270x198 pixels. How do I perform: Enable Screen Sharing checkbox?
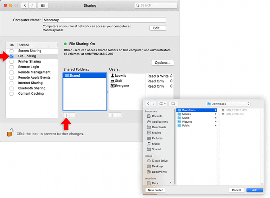(12, 51)
